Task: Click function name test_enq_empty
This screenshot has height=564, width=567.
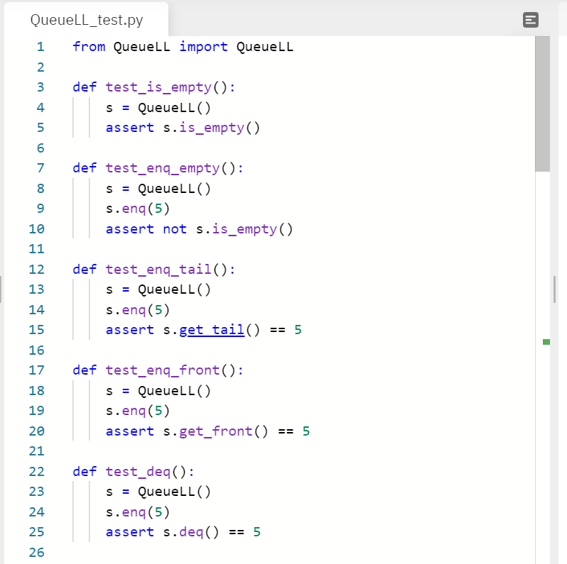Action: pos(163,168)
